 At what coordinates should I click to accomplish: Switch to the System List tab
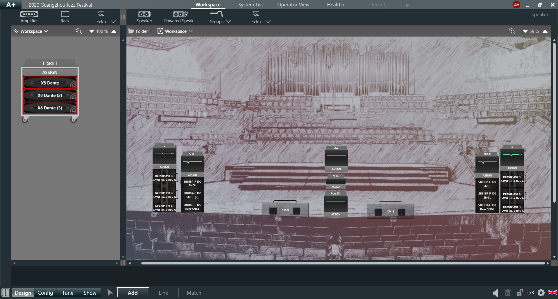(x=251, y=5)
